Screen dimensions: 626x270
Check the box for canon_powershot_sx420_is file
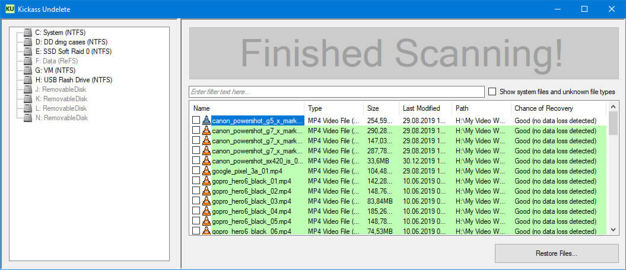pyautogui.click(x=196, y=160)
